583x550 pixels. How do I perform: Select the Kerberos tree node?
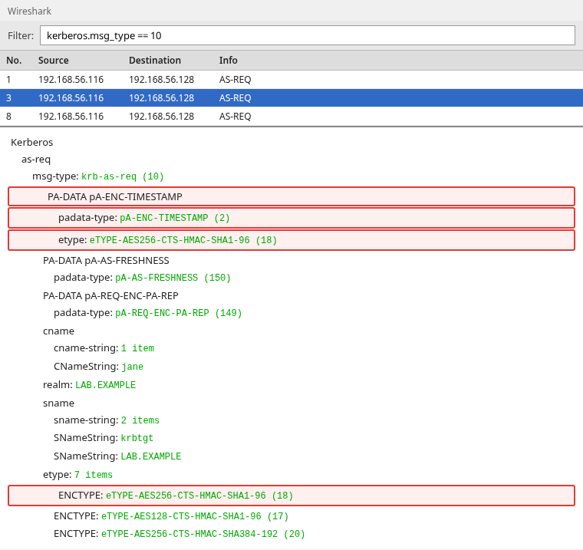click(32, 143)
